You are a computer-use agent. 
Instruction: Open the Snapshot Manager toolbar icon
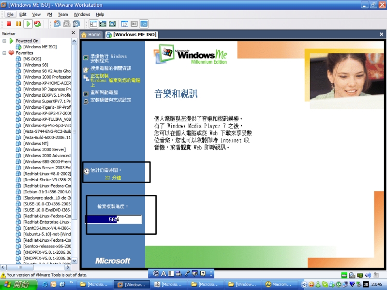click(x=76, y=24)
